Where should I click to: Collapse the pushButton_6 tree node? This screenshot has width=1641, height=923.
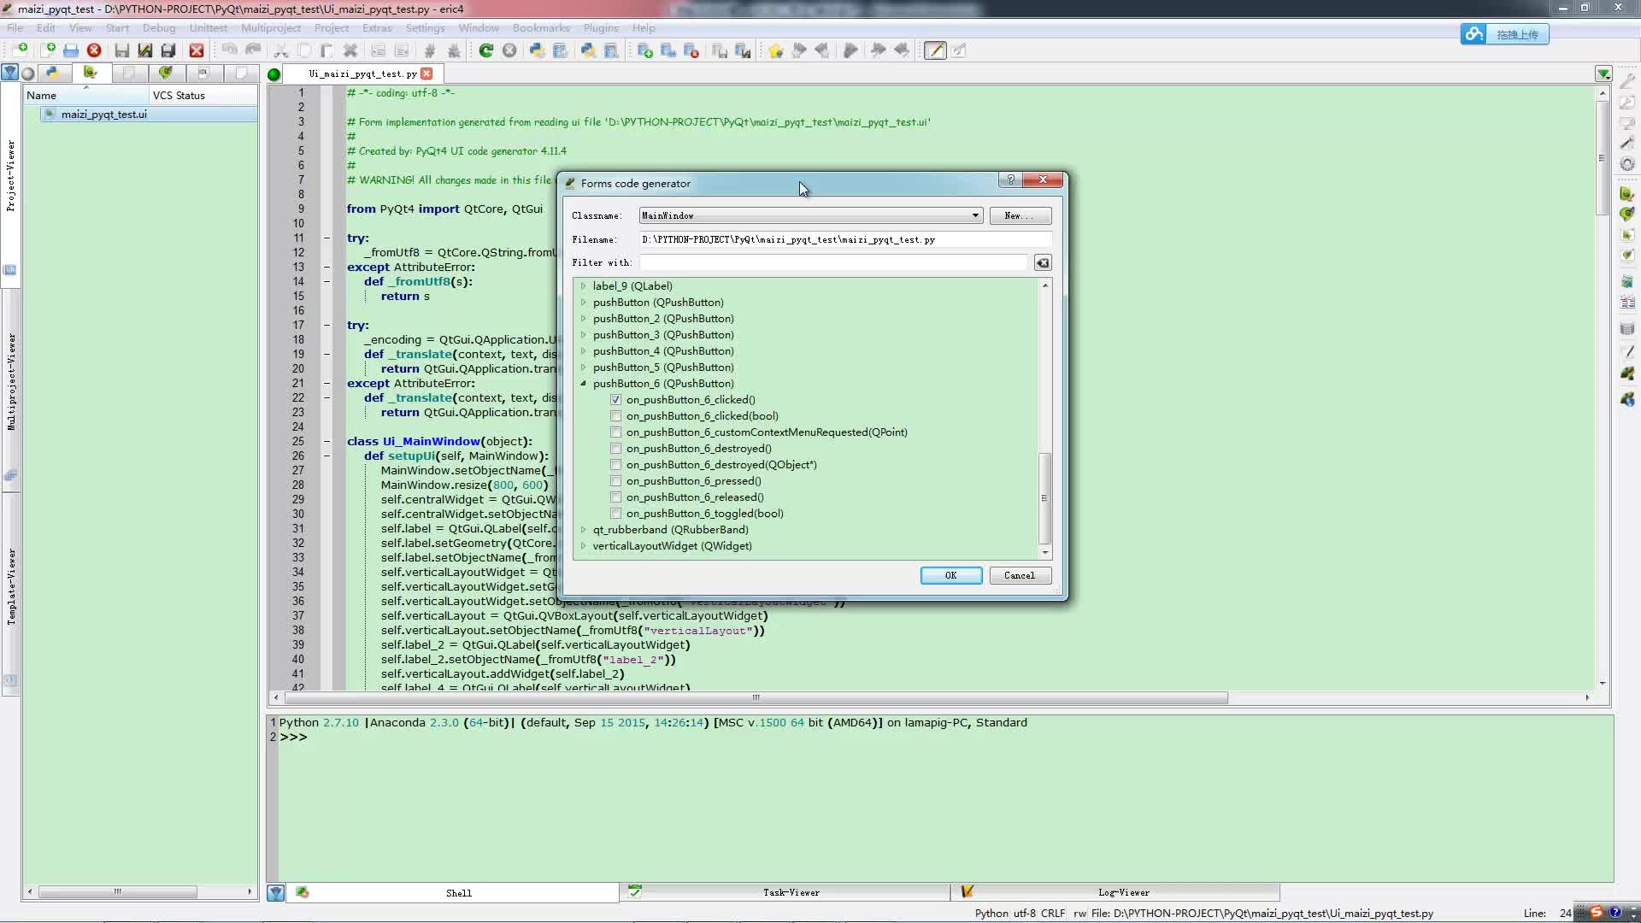(x=584, y=384)
